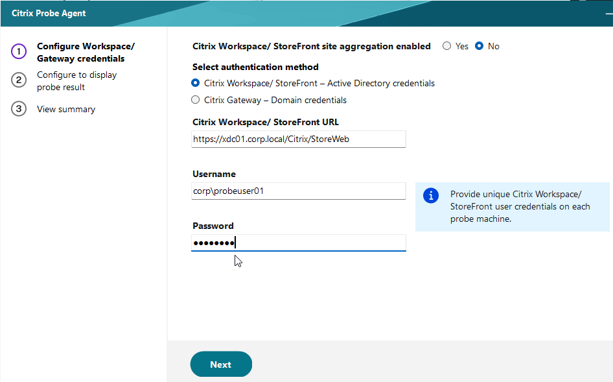This screenshot has height=382, width=613.
Task: Select Yes for site aggregation enabled
Action: click(447, 46)
